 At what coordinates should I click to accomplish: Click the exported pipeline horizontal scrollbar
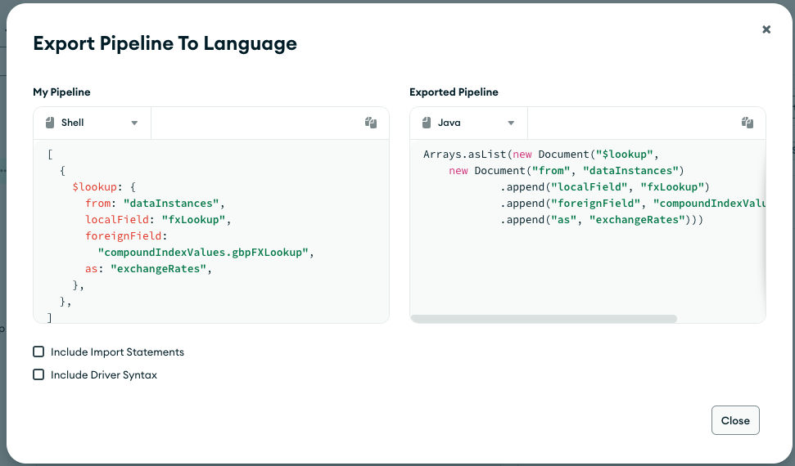coord(544,318)
